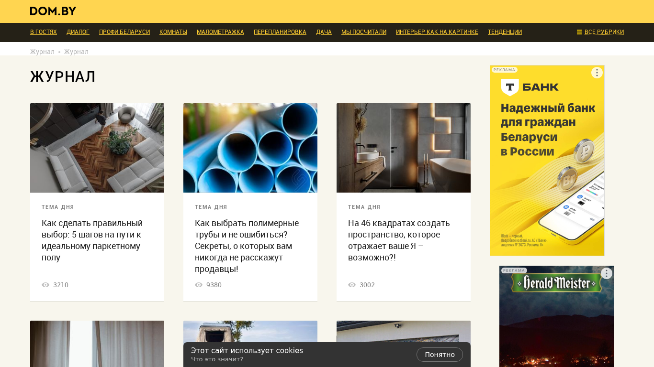Image resolution: width=654 pixels, height=367 pixels.
Task: Open article about choosing parquet flooring
Action: pyautogui.click(x=92, y=240)
